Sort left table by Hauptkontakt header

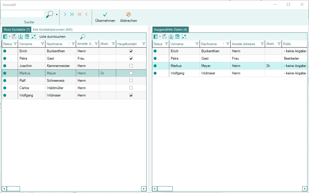[127, 44]
